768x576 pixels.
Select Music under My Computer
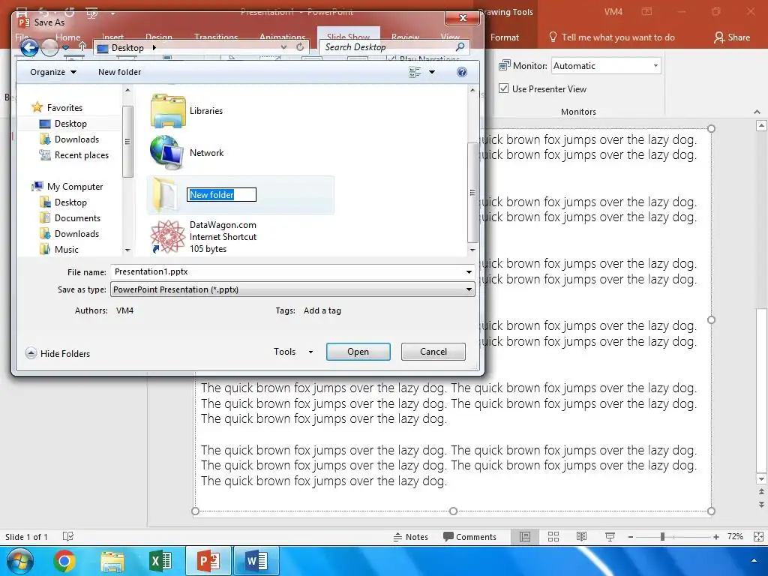(58, 249)
